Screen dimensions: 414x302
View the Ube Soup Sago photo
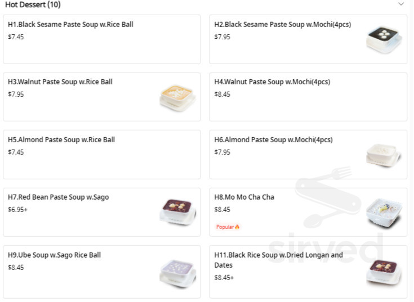tap(177, 270)
